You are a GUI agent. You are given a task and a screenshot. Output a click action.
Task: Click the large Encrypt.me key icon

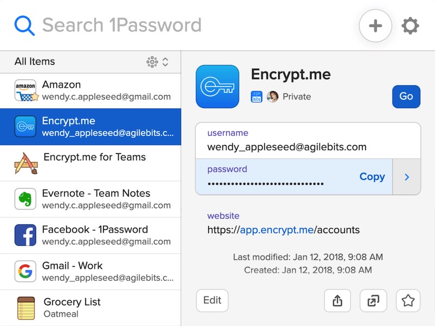(217, 86)
